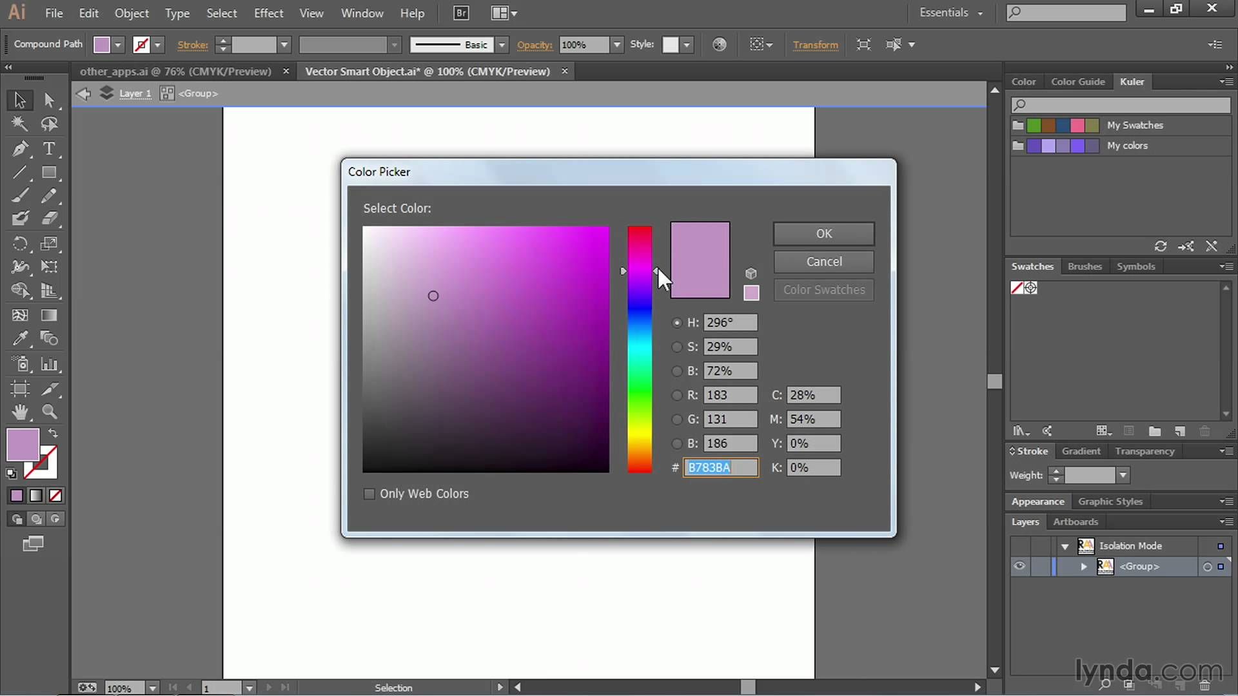The height and width of the screenshot is (696, 1238).
Task: Select the Zoom tool
Action: 50,412
